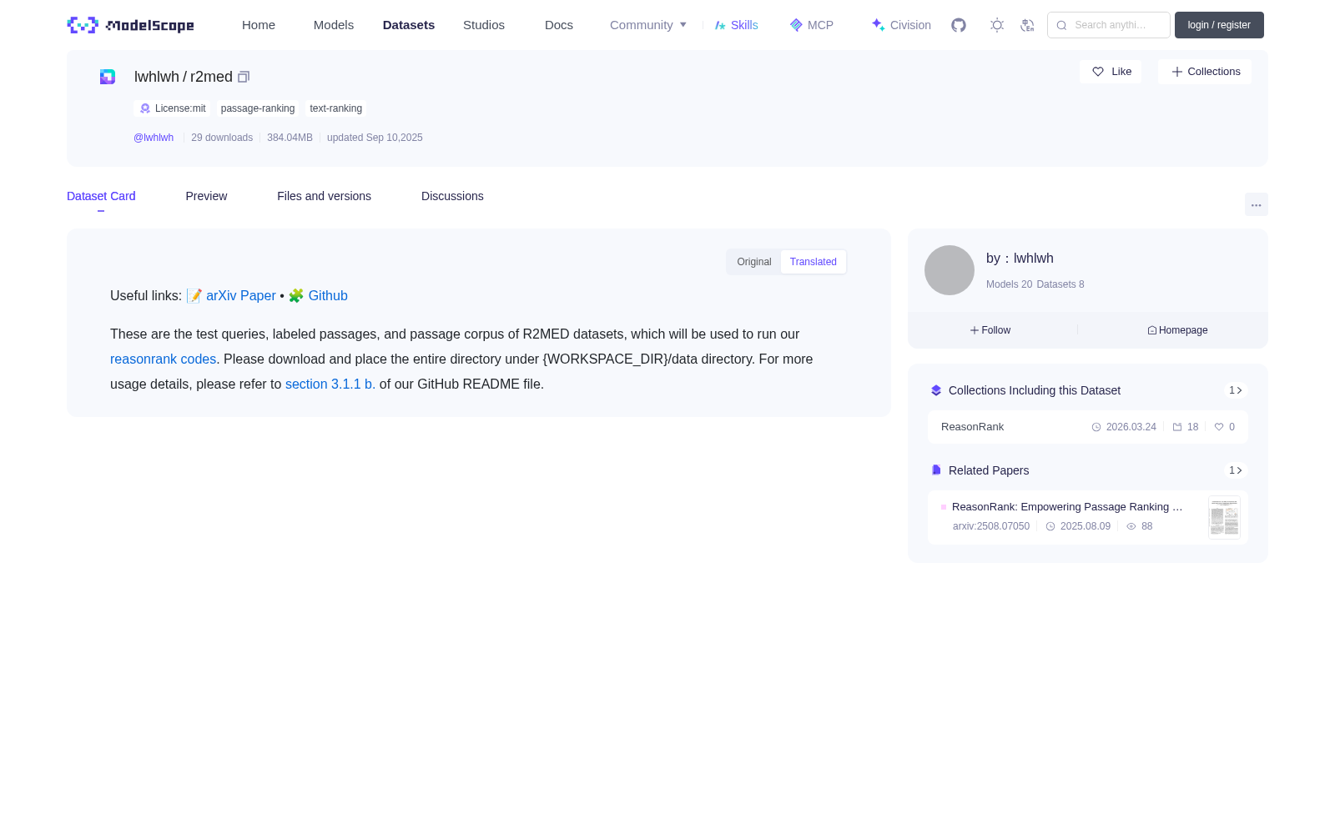
Task: Open Models in navigation
Action: [334, 25]
